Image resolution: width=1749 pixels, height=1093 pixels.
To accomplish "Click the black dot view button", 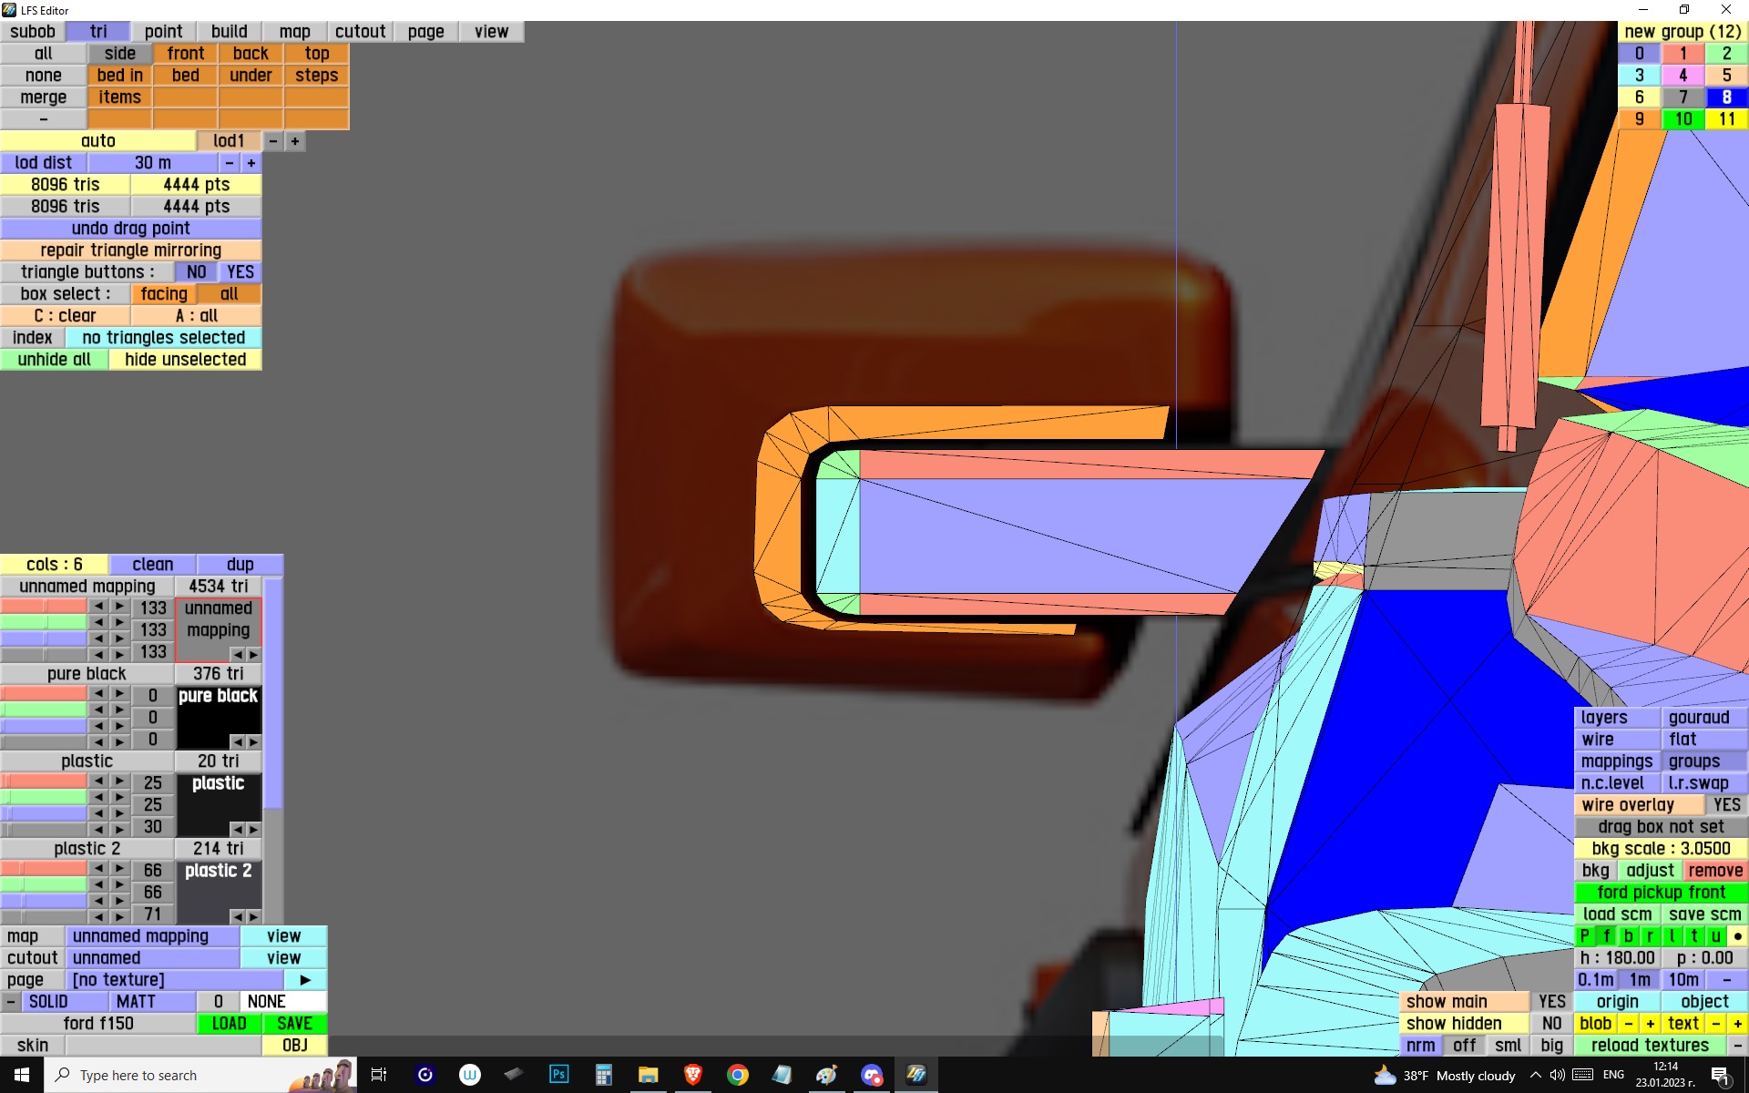I will click(1737, 935).
